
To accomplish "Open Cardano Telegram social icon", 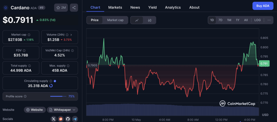I will (x=75, y=119).
